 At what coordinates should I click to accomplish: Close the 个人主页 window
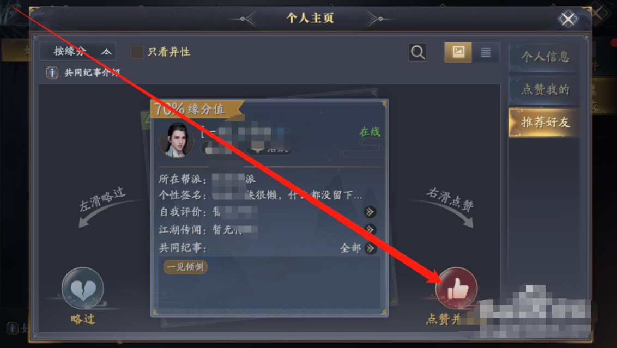click(x=568, y=19)
